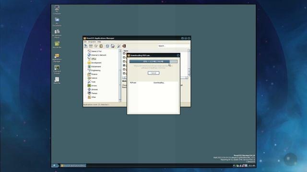
Task: Click horizontal scrollbar left arrow in application list
Action: (124, 78)
